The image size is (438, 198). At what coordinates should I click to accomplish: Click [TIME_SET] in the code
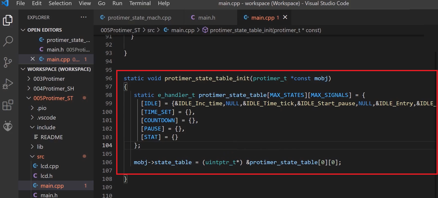click(158, 112)
